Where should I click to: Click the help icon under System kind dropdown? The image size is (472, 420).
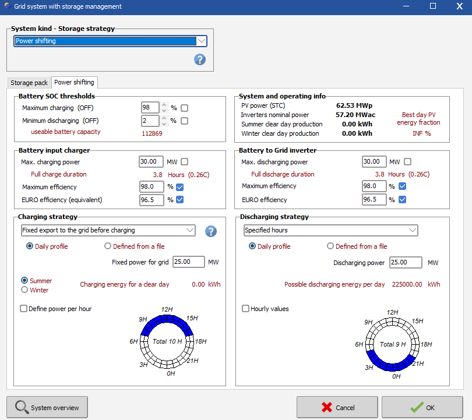(200, 59)
